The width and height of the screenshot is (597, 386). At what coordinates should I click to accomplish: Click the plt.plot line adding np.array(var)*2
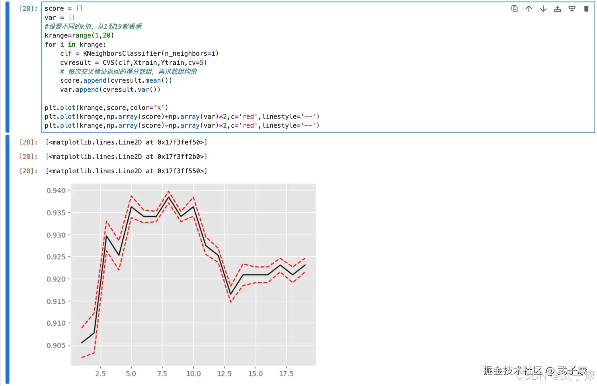(182, 116)
